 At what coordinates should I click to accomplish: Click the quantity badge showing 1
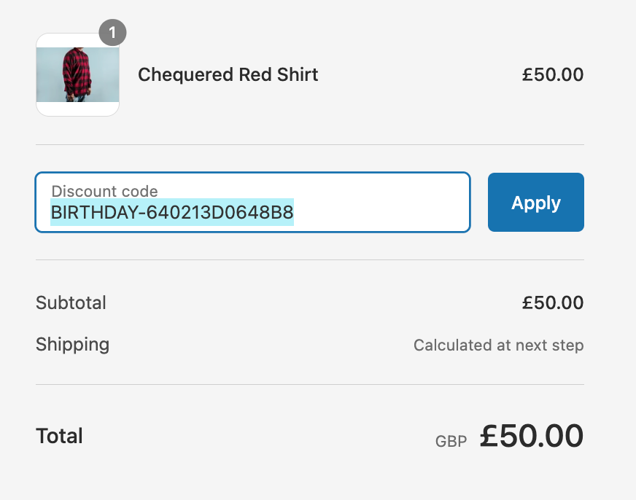(112, 32)
